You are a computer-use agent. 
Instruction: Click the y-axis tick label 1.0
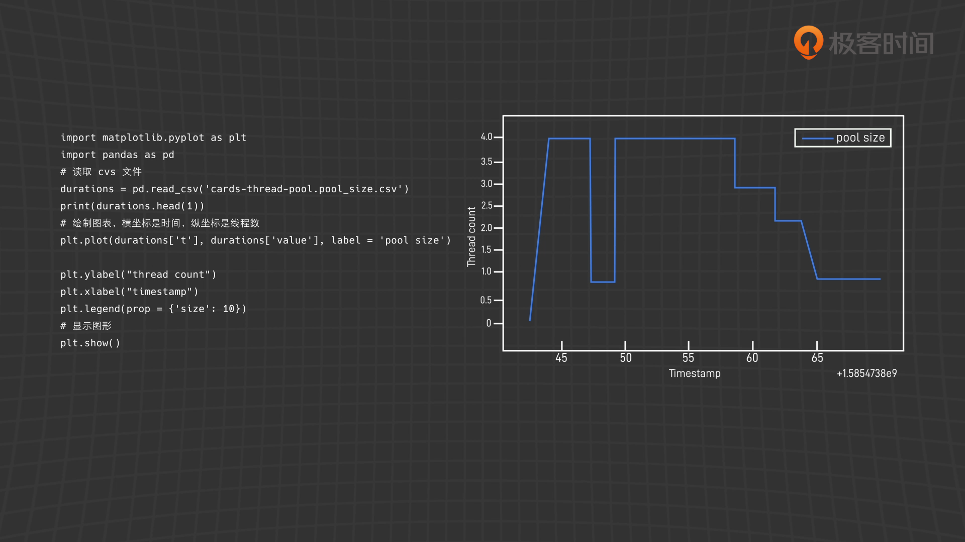(x=487, y=271)
